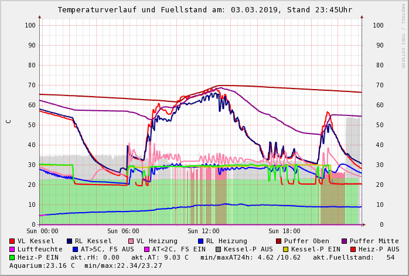Image resolution: width=409 pixels, height=276 pixels.
Task: Click the 'AT>5C, FS AUS' legend label
Action: pyautogui.click(x=107, y=249)
